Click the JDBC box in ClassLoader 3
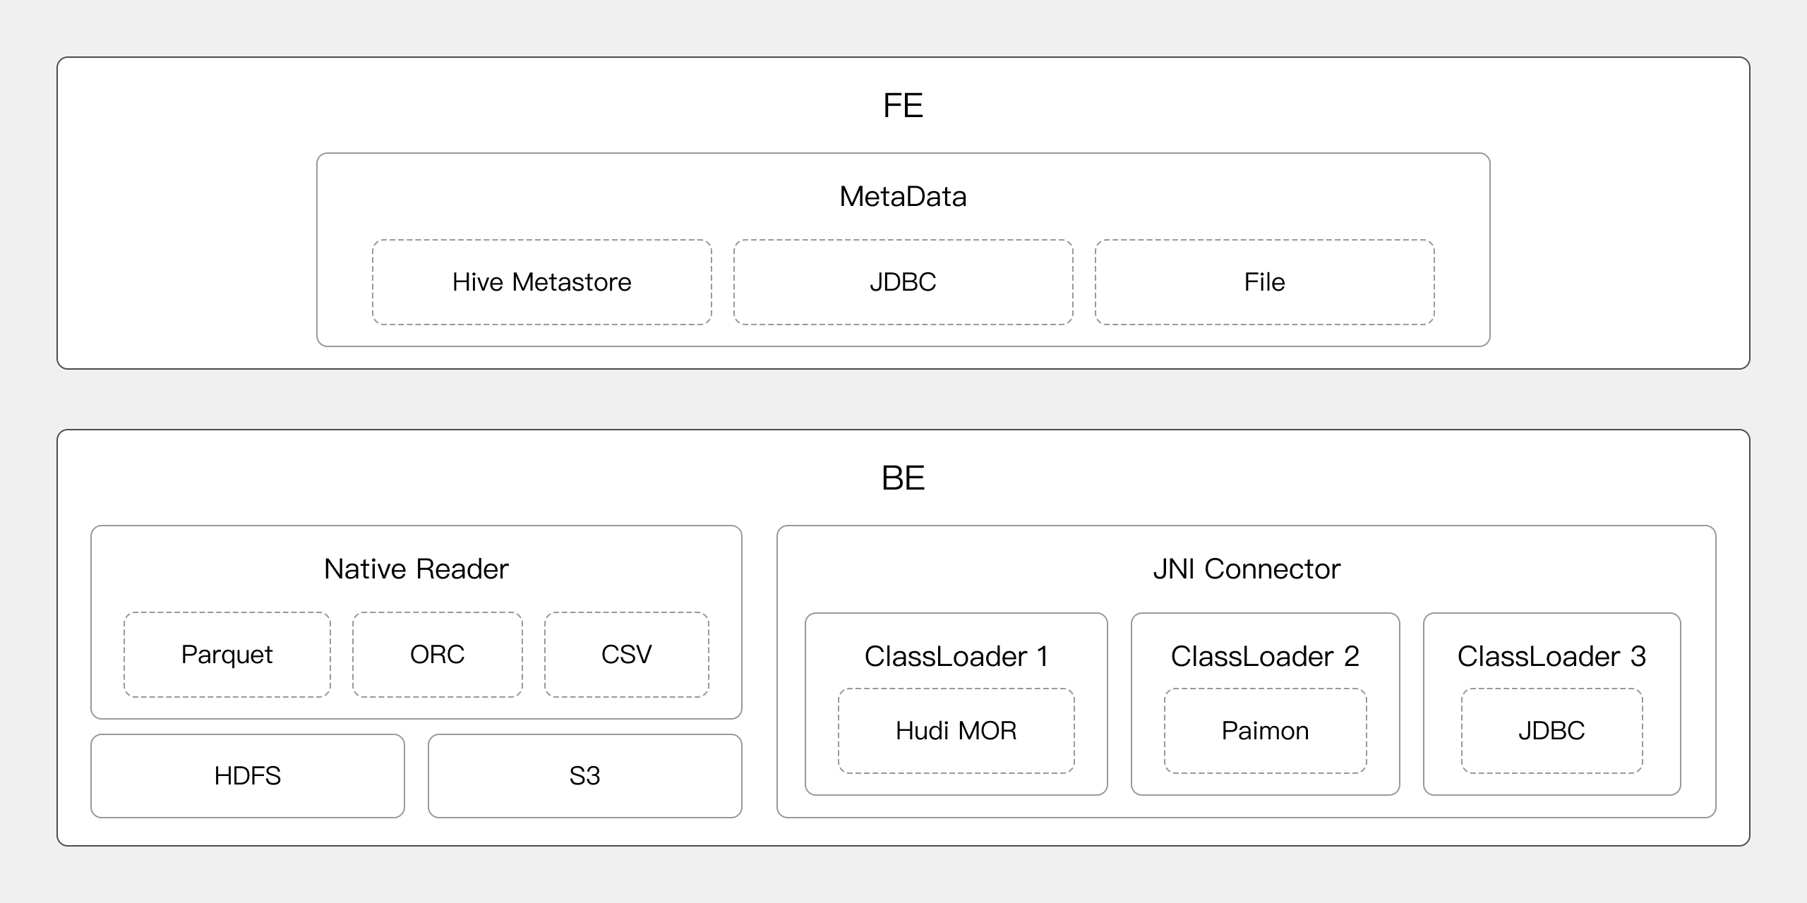 coord(1551,731)
